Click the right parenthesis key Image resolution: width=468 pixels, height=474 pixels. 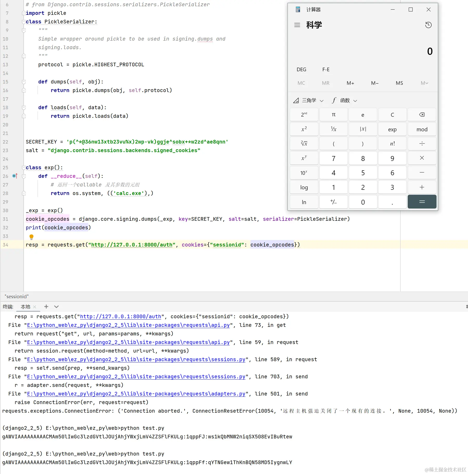pyautogui.click(x=363, y=144)
